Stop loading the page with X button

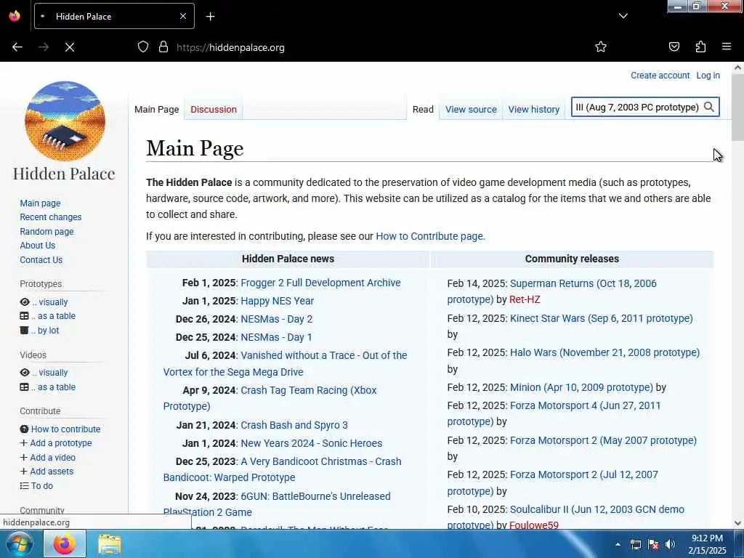[70, 47]
